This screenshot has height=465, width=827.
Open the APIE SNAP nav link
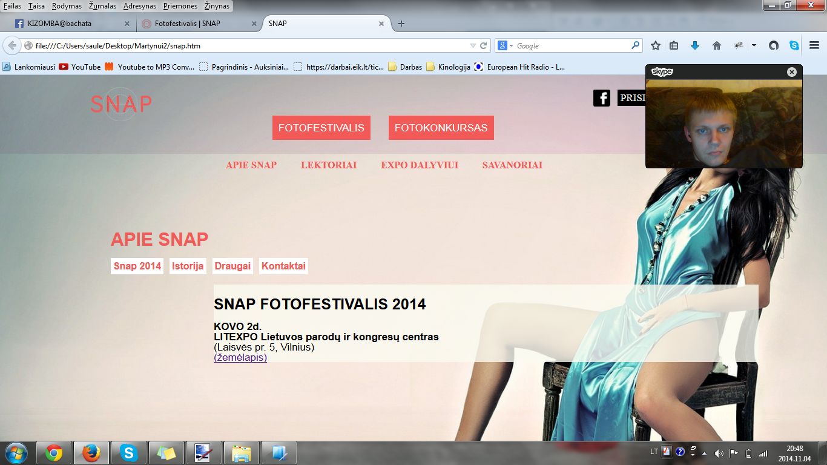(251, 165)
